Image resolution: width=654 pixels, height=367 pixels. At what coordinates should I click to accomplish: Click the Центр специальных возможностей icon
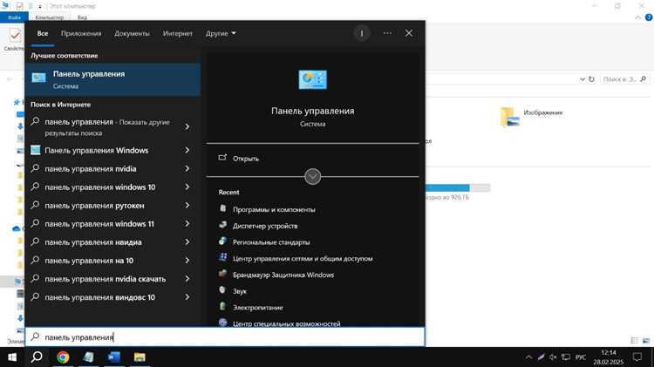[222, 323]
